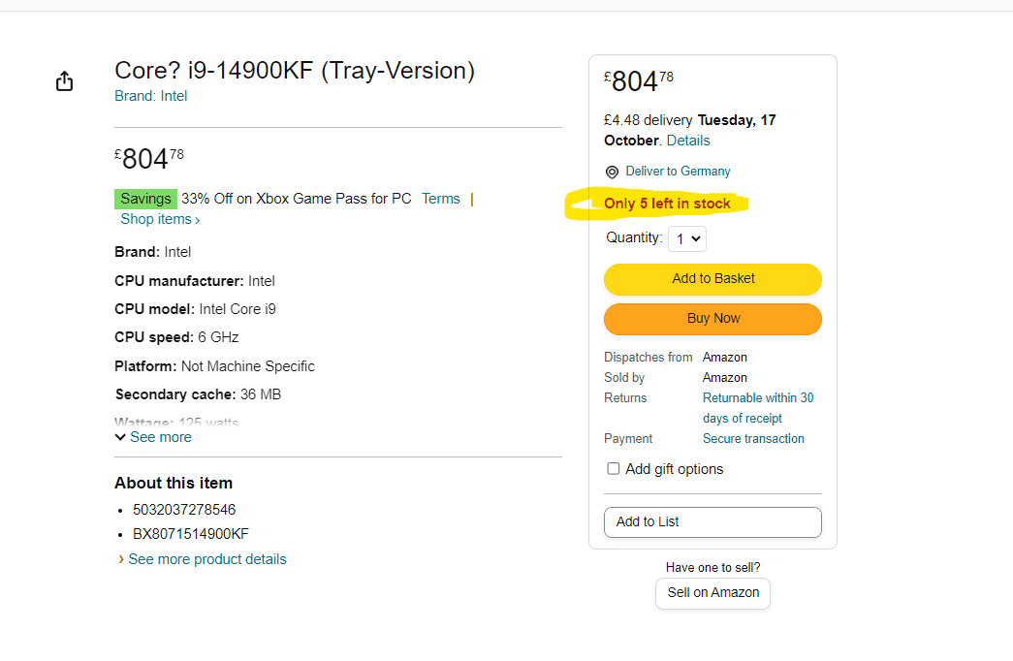Viewport: 1013px width, 661px height.
Task: Click the location pin icon
Action: tap(612, 173)
